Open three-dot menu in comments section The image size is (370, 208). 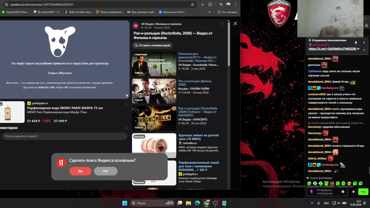click(x=126, y=128)
